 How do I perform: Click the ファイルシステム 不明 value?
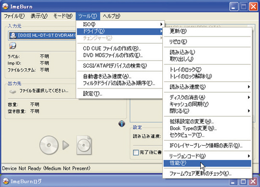pos(44,70)
